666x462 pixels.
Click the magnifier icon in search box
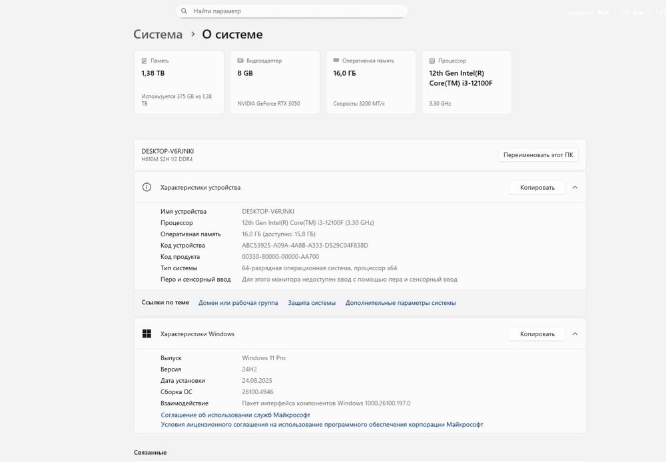tap(184, 11)
